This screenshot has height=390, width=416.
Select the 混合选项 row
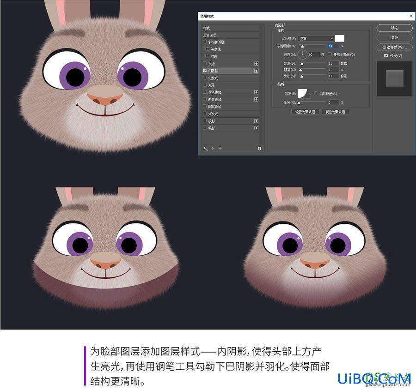231,35
